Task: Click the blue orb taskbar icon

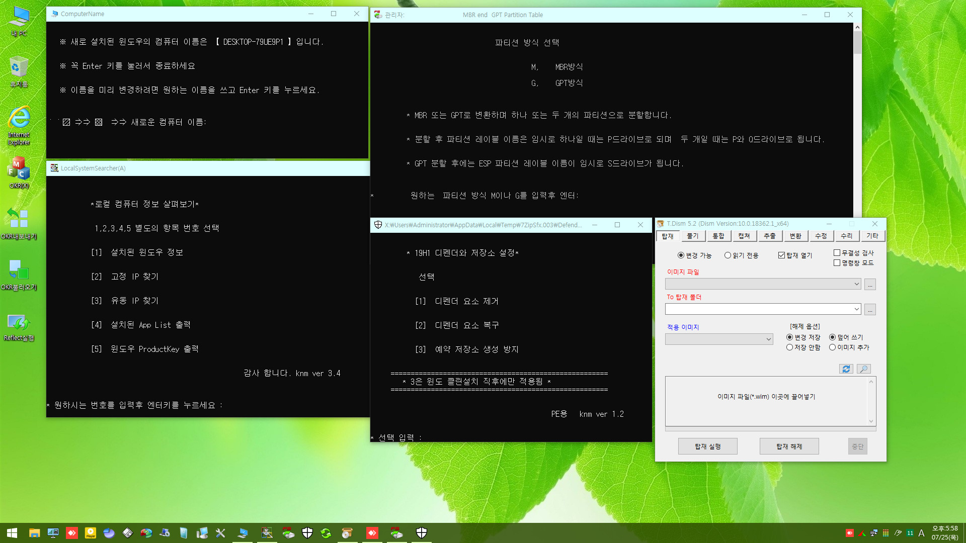Action: click(109, 533)
